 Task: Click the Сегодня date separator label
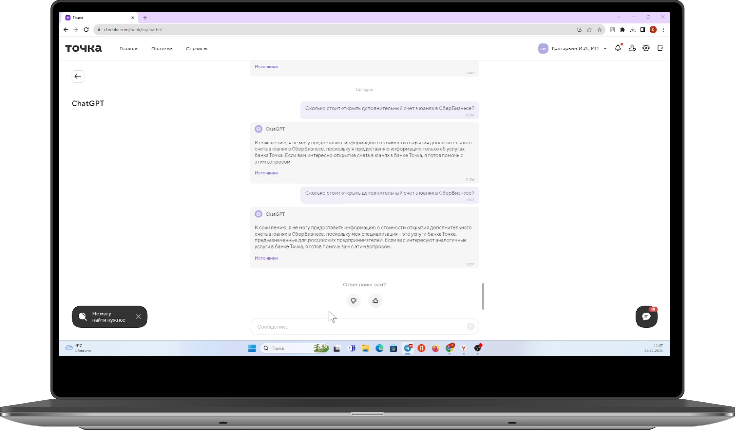(365, 90)
